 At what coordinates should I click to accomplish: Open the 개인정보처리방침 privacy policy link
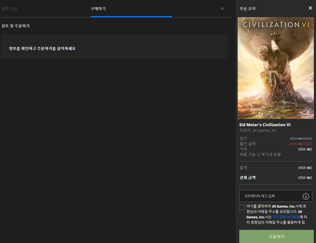[286, 217]
